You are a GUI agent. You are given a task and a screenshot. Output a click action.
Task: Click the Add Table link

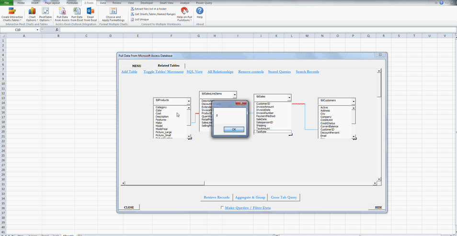pos(129,72)
